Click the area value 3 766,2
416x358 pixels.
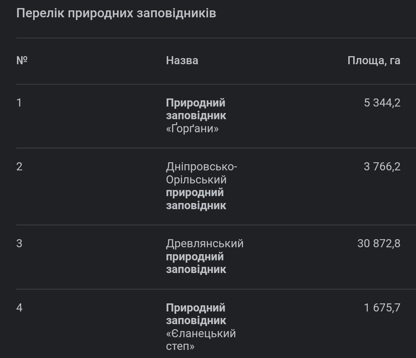point(382,167)
